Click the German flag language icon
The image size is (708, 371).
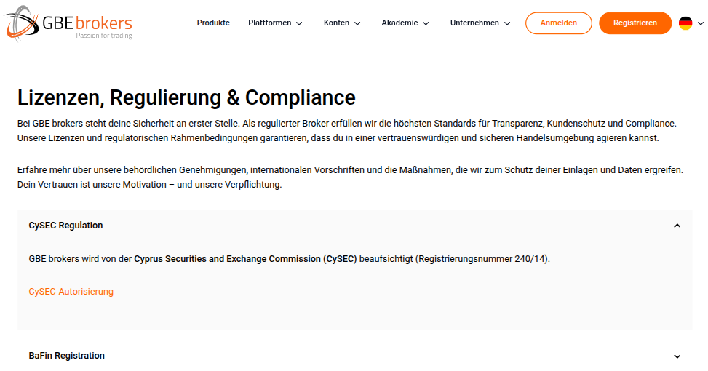click(685, 23)
